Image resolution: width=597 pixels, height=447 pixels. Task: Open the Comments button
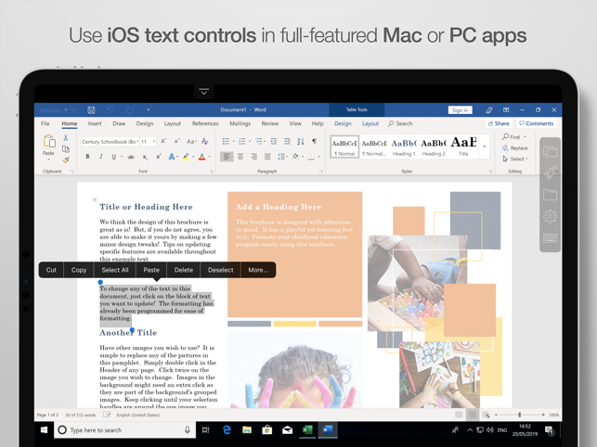pos(536,123)
